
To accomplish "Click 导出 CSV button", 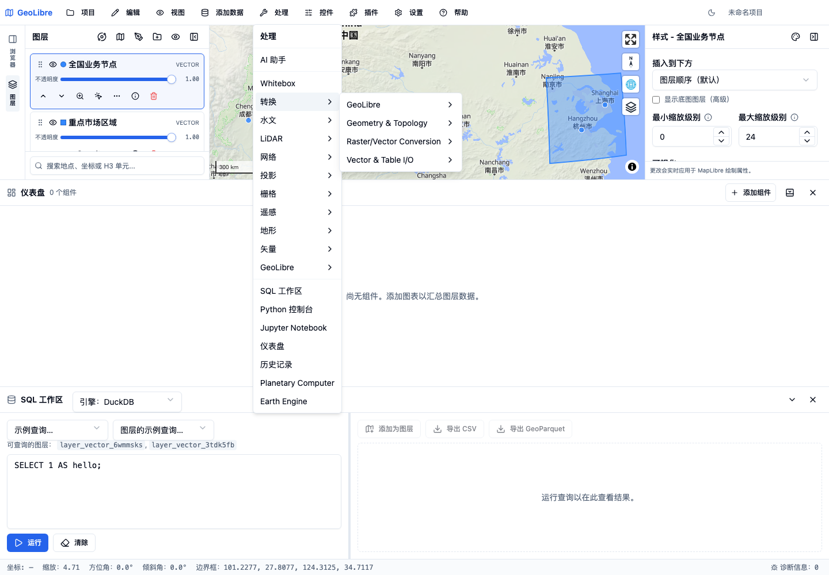I will point(455,429).
